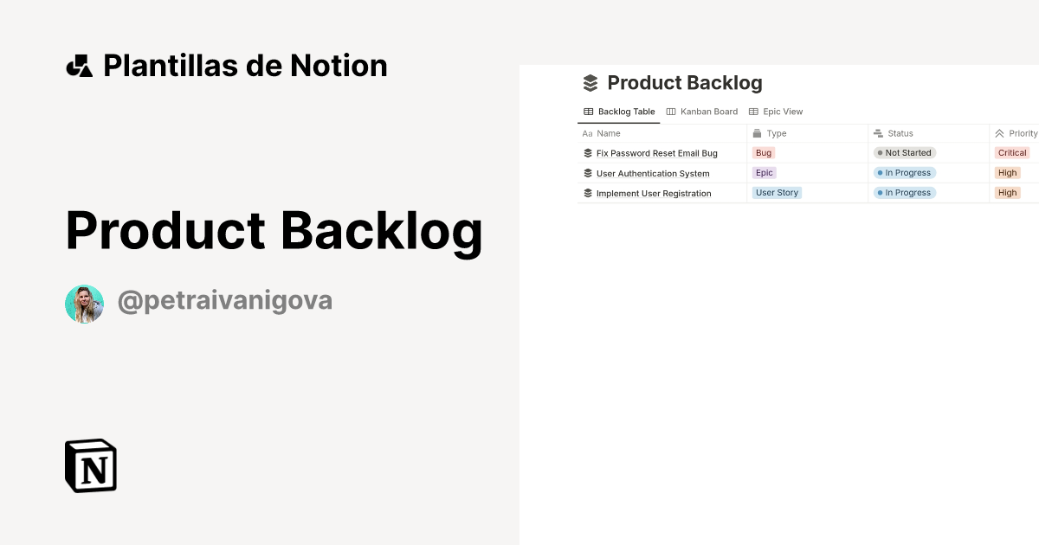
Task: Click the Notion logo at bottom left
Action: (x=90, y=465)
